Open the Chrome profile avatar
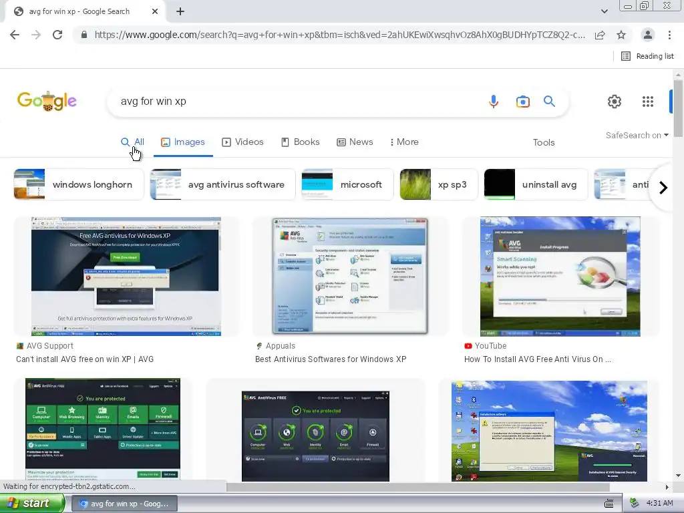Screen dimensions: 684x513 click(648, 35)
